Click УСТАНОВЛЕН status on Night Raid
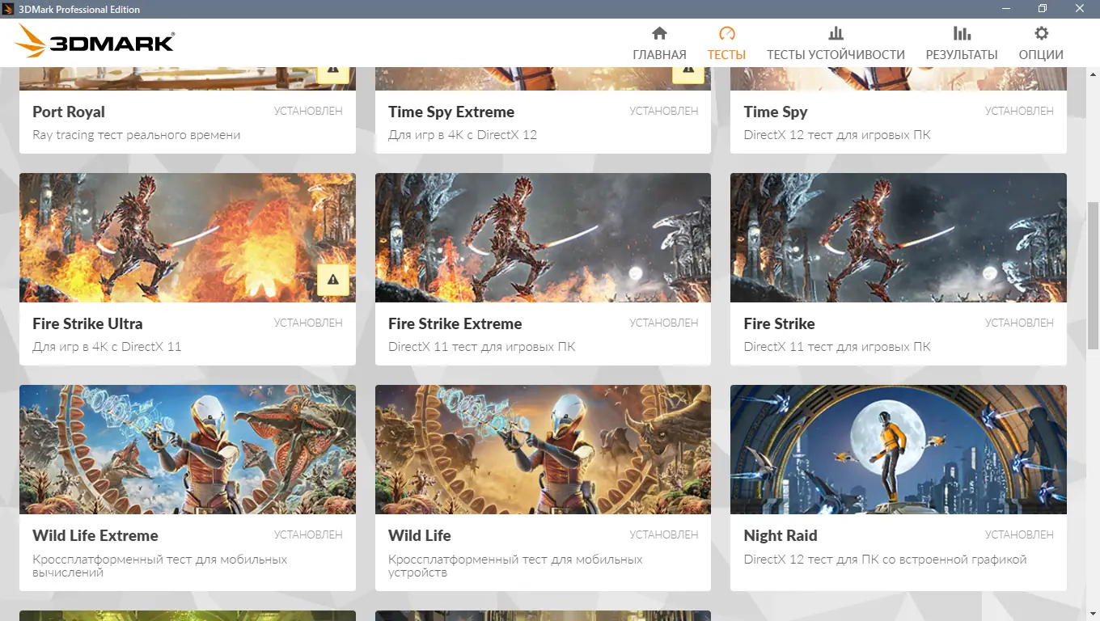The image size is (1100, 621). tap(1019, 534)
